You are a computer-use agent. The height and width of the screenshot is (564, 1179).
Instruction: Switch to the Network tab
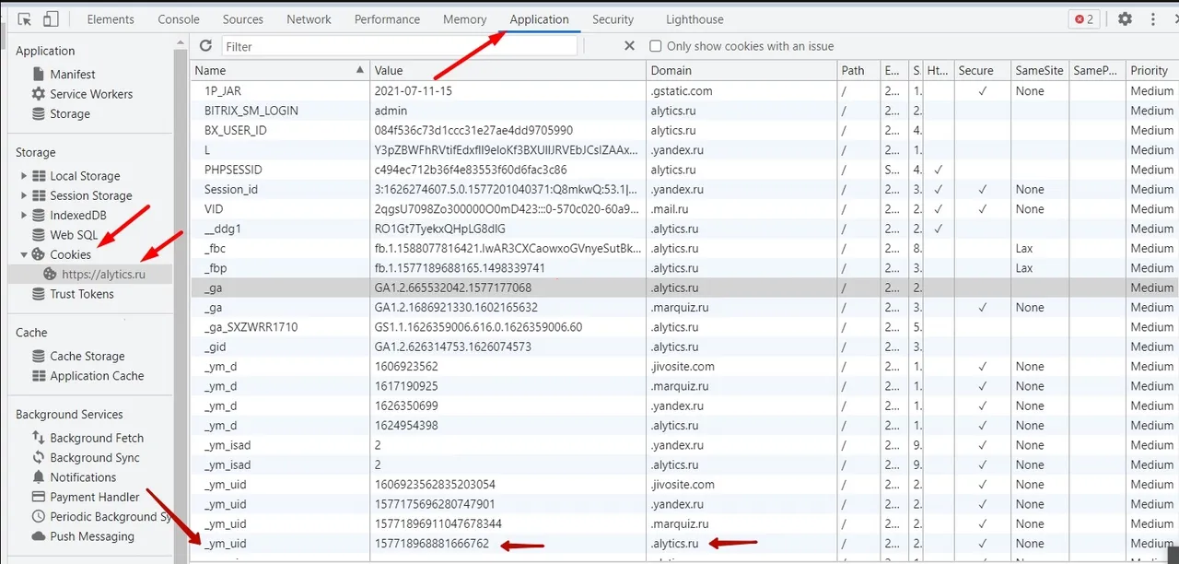click(309, 18)
